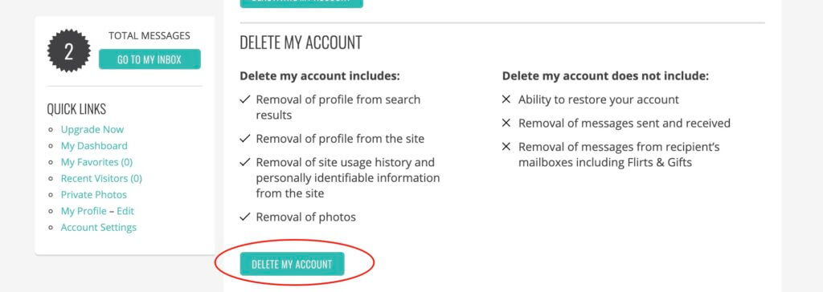
Task: Open the Upgrade Now quick link
Action: click(92, 129)
